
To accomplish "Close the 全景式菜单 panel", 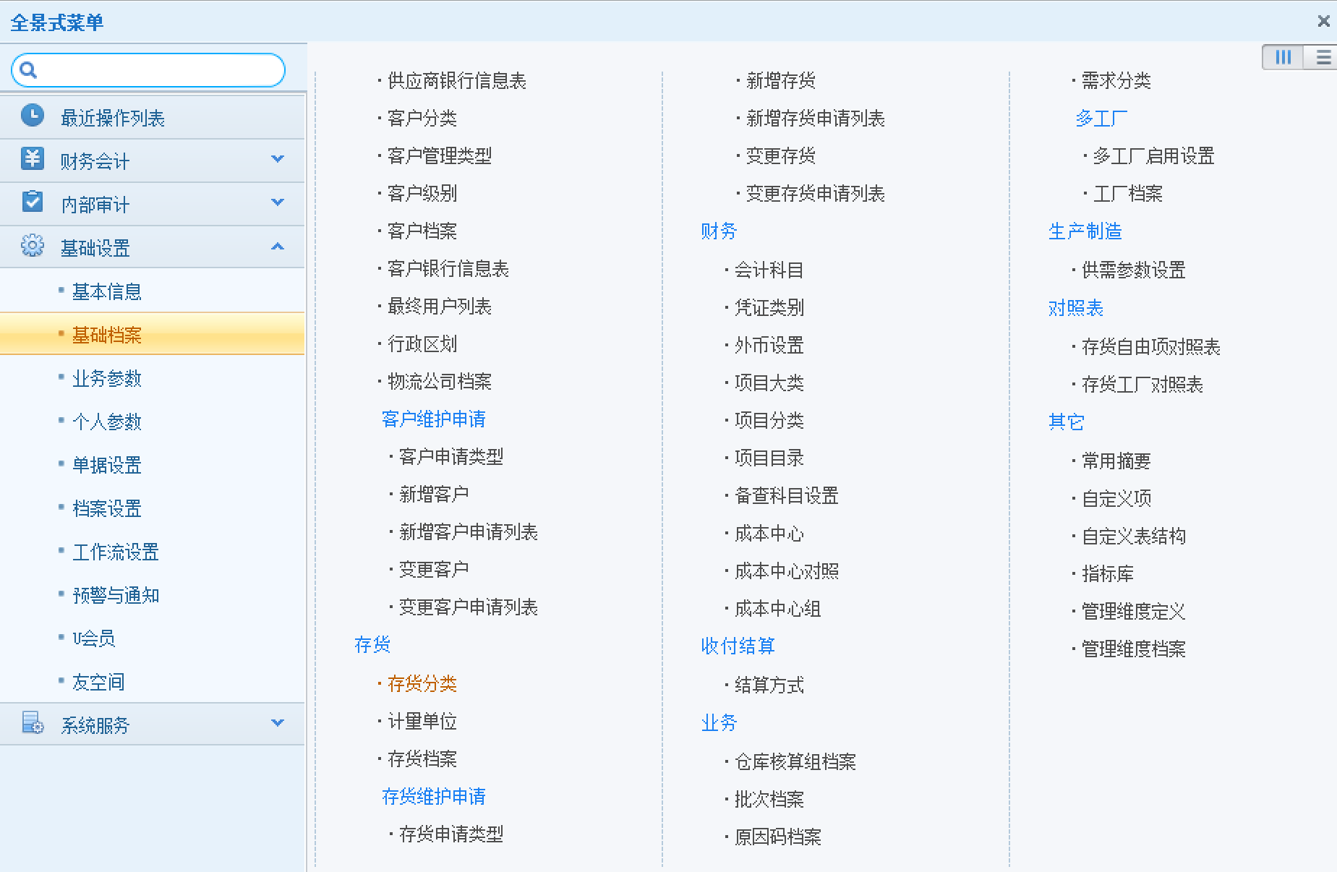I will point(1323,21).
